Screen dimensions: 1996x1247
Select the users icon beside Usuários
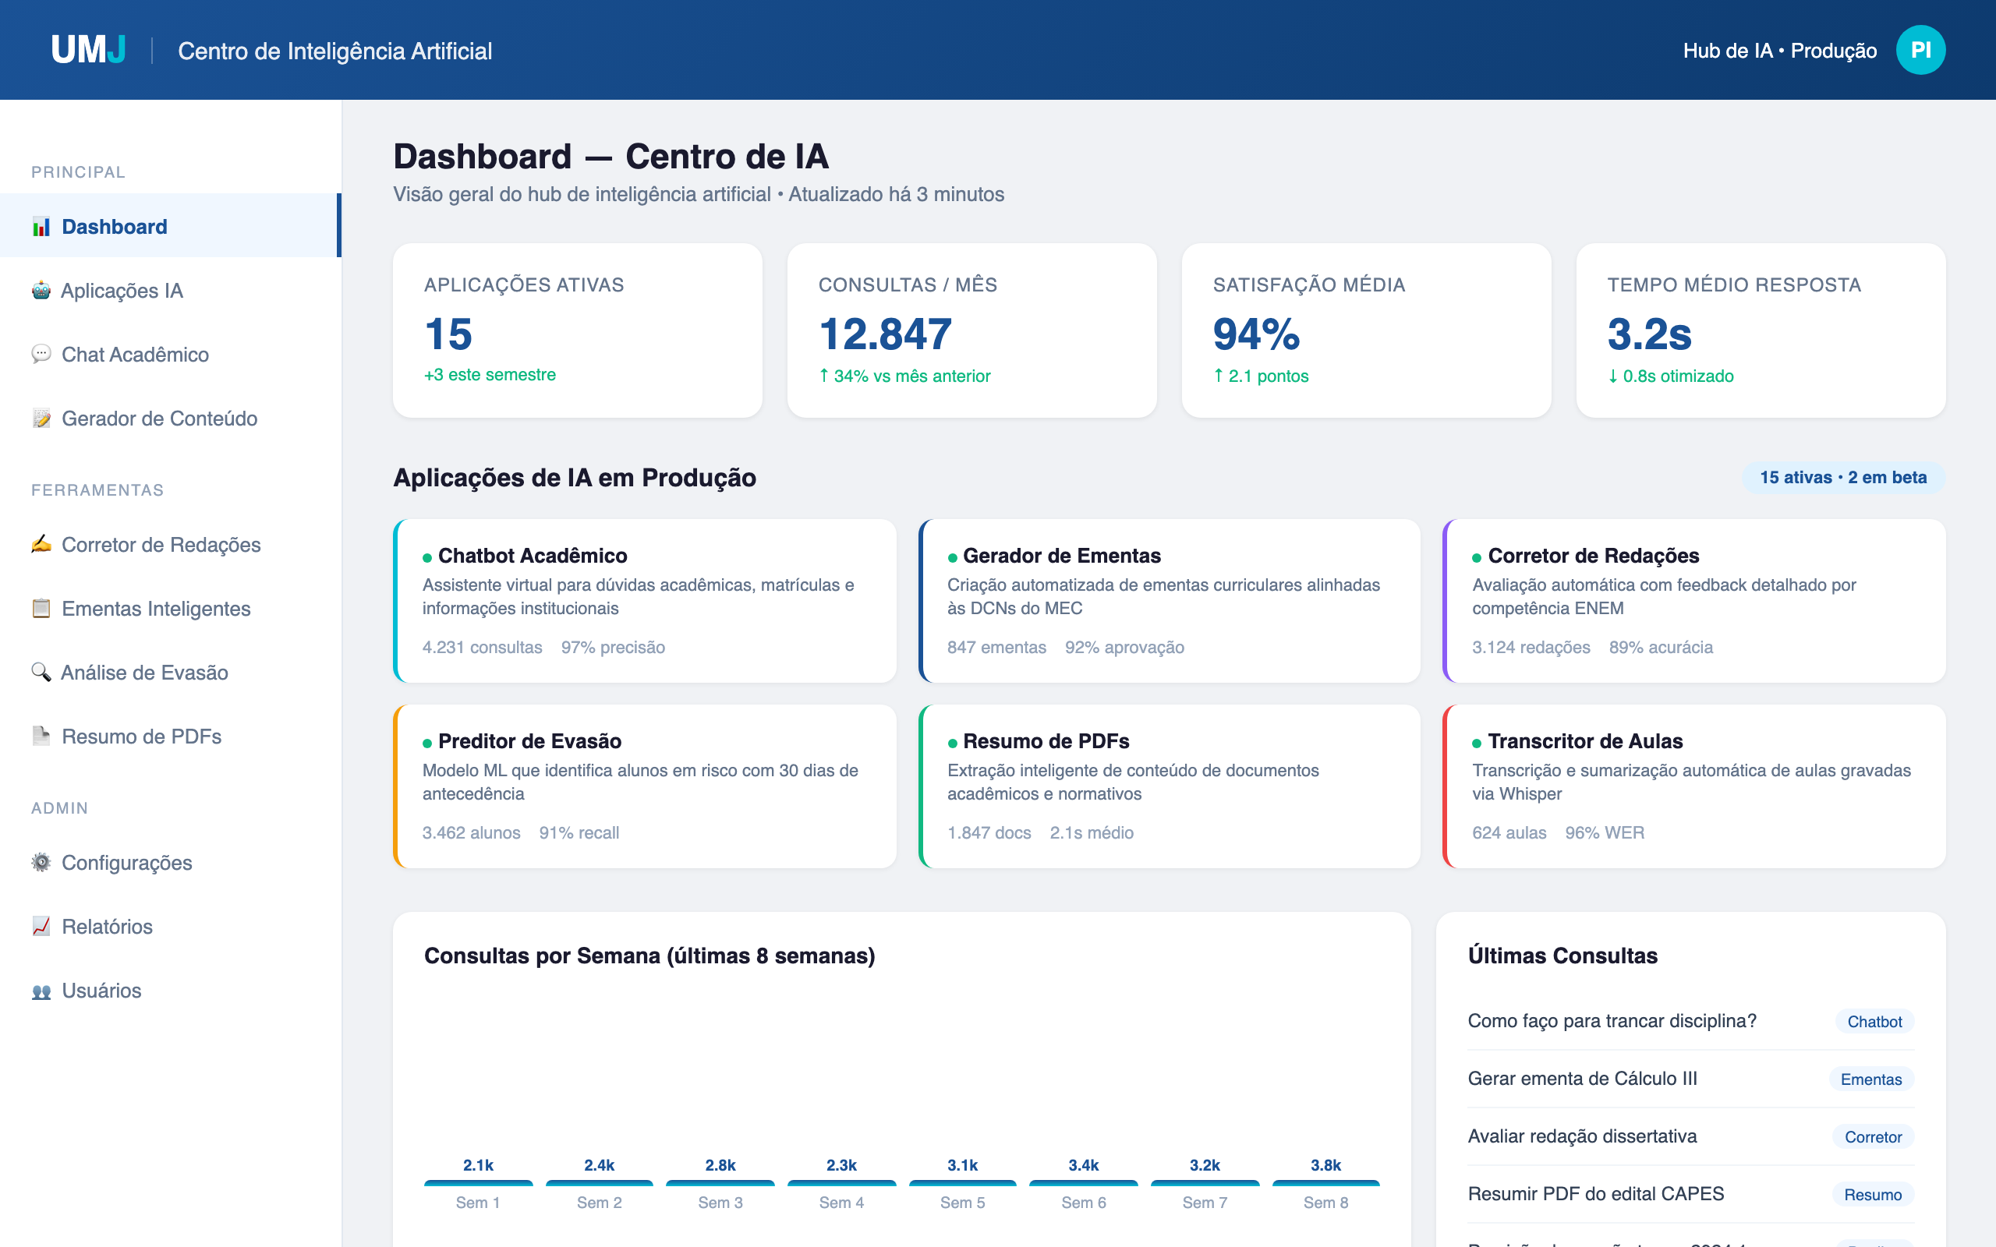(x=41, y=991)
